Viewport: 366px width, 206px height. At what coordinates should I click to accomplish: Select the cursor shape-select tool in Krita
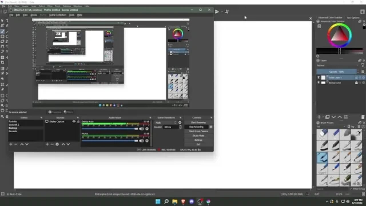pos(2,21)
